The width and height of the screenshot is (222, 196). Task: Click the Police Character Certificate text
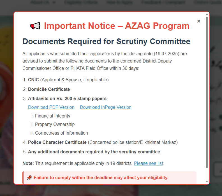pos(57,142)
